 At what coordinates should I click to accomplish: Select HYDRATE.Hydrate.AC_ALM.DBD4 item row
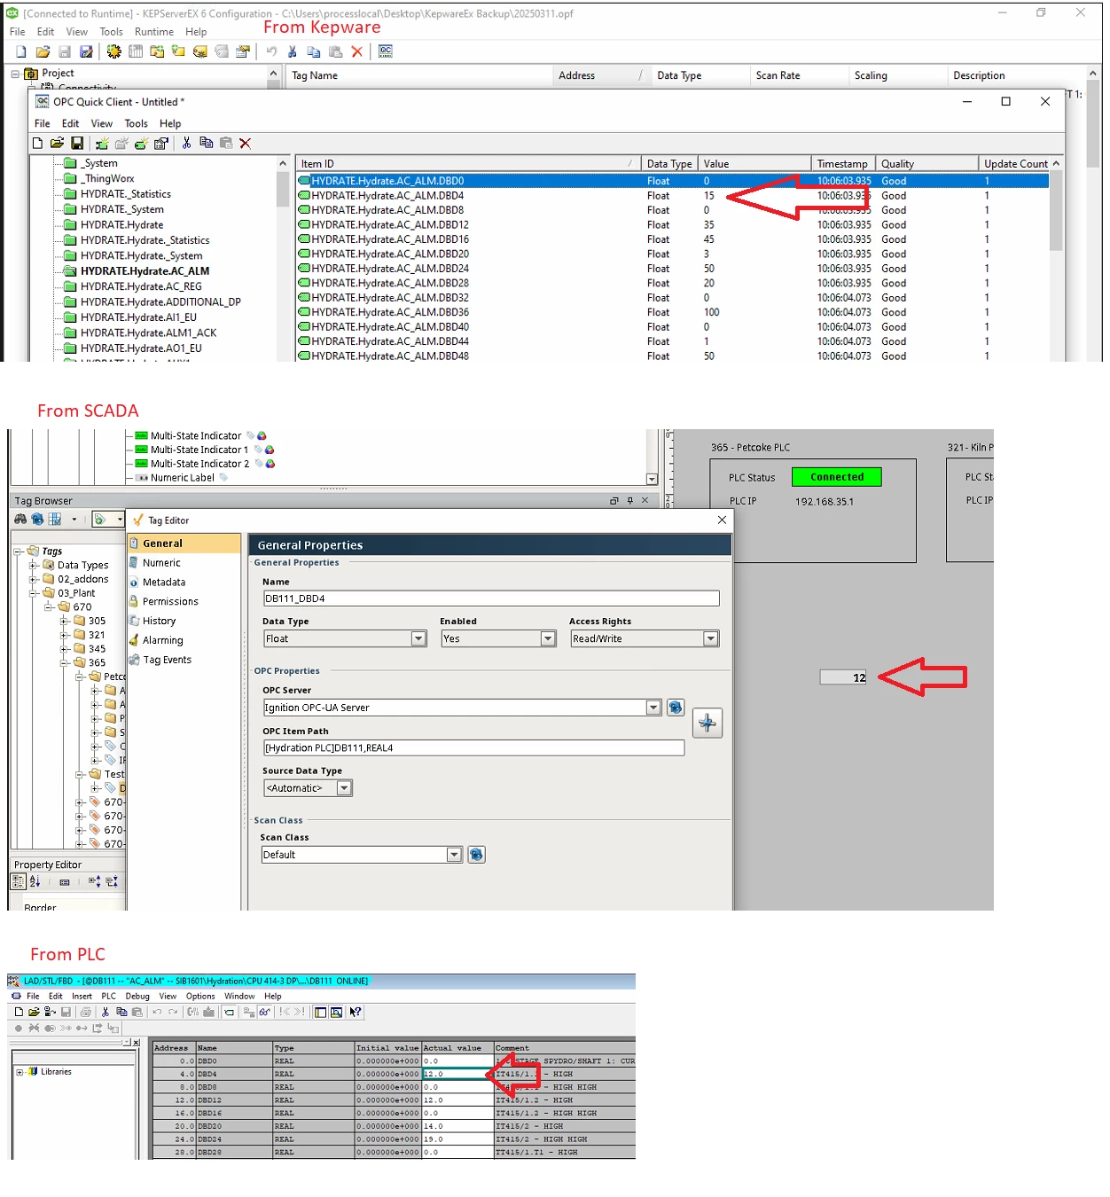(x=673, y=196)
